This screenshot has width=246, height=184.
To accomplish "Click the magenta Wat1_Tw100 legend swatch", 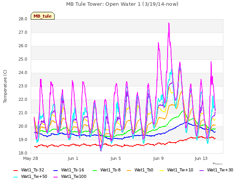I will coord(55,177).
